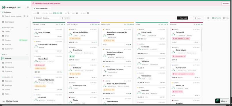The image size is (232, 106).
Task: Open the Filters button
Action: coord(66,18)
